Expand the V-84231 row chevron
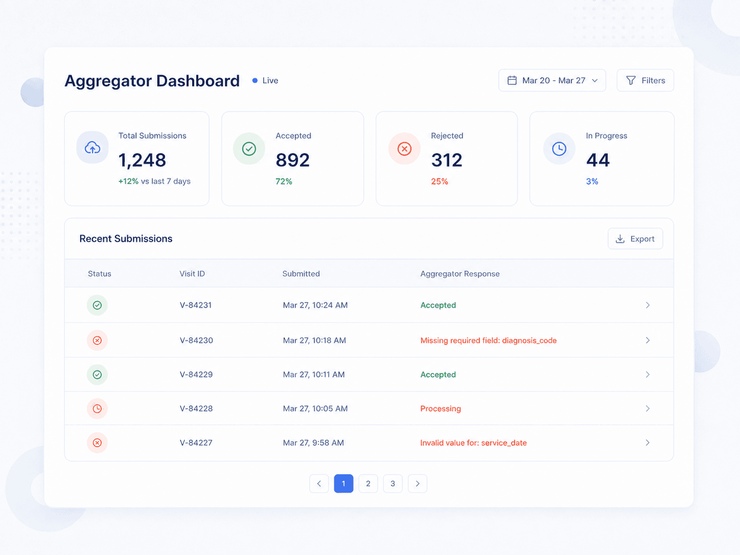 pyautogui.click(x=647, y=305)
